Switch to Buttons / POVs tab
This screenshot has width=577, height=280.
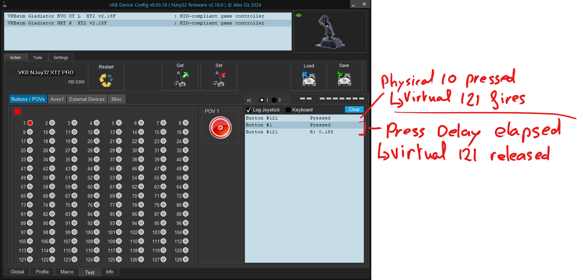[28, 99]
